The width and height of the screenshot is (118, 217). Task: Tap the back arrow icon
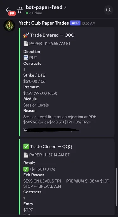(x=8, y=10)
